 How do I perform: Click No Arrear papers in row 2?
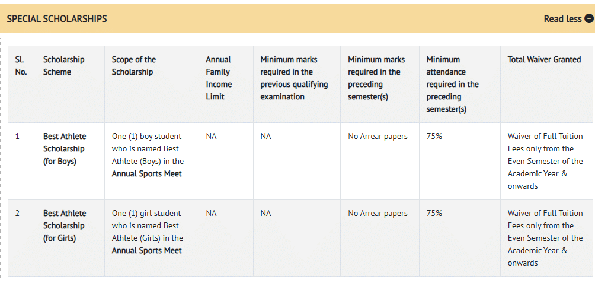(378, 214)
